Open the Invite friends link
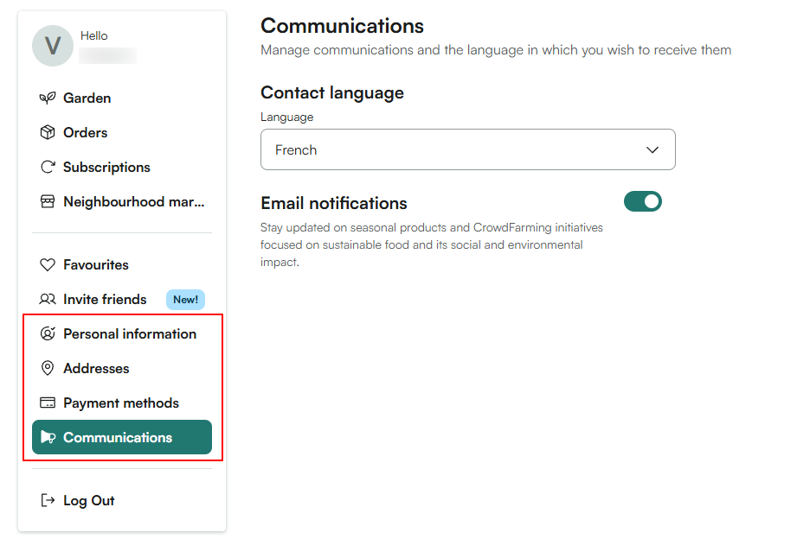 click(105, 300)
